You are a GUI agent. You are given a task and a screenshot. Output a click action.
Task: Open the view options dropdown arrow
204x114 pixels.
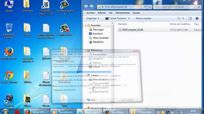point(183,18)
